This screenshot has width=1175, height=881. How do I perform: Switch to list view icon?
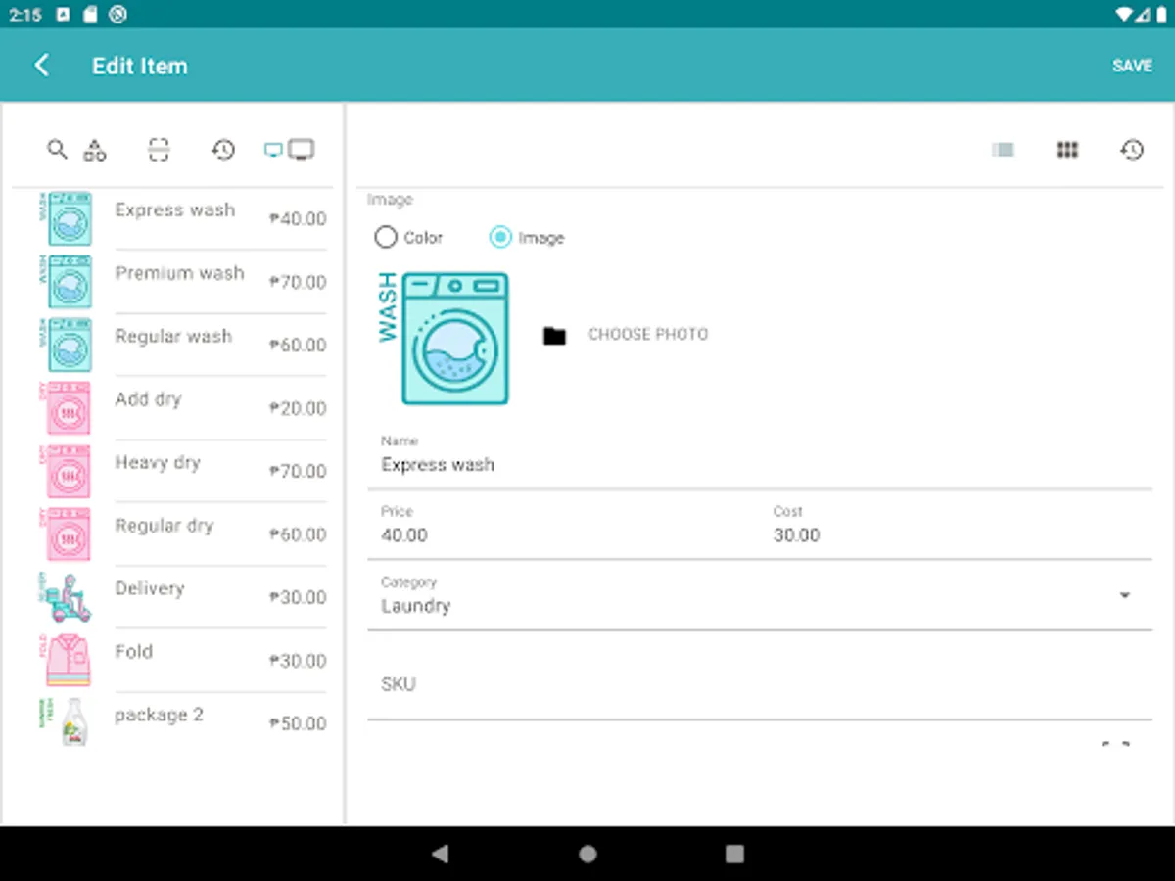click(x=1003, y=150)
